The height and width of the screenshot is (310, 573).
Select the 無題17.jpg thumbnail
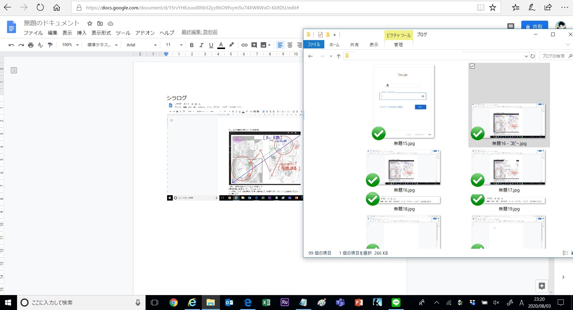click(508, 167)
